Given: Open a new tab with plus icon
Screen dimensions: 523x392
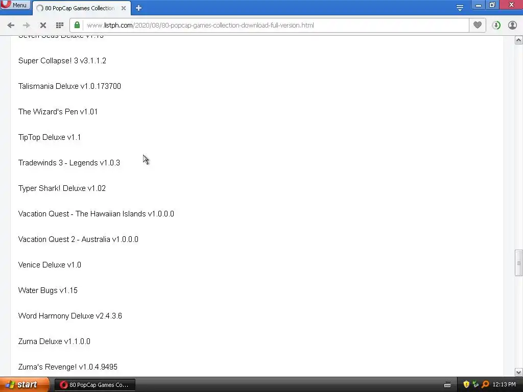Looking at the screenshot, I should (x=139, y=8).
